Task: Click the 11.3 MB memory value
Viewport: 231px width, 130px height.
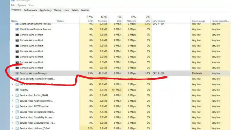Action: [x=103, y=84]
